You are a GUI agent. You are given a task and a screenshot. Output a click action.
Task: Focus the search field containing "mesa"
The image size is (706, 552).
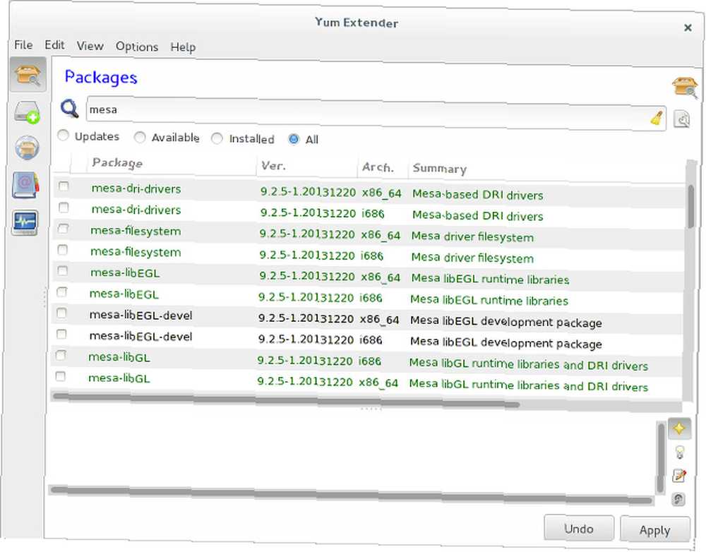376,113
